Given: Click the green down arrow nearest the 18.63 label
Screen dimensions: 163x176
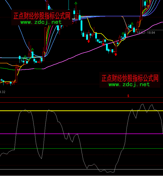Looking at the screenshot, I should click(132, 24).
